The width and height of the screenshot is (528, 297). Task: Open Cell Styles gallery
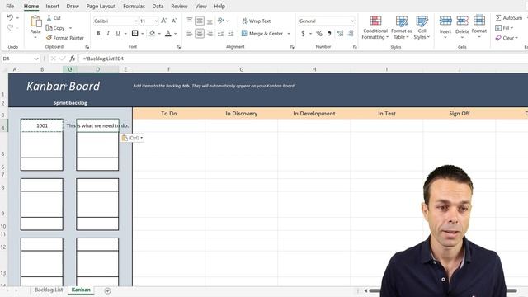point(422,27)
